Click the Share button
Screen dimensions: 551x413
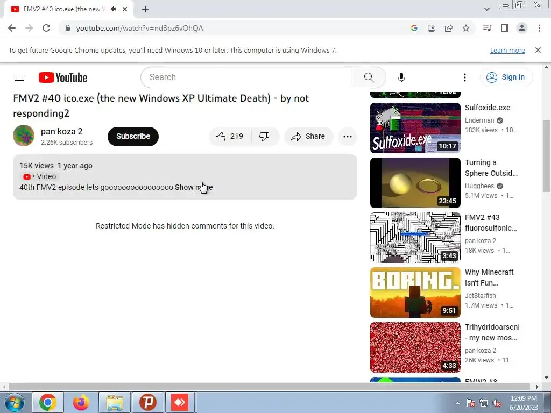tap(308, 136)
